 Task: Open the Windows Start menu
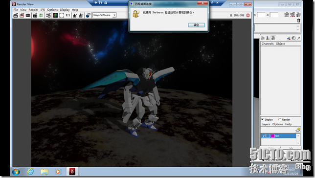16,172
